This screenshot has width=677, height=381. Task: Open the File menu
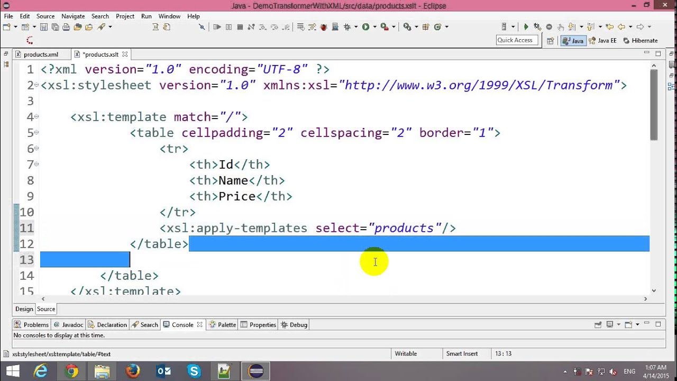[x=8, y=16]
